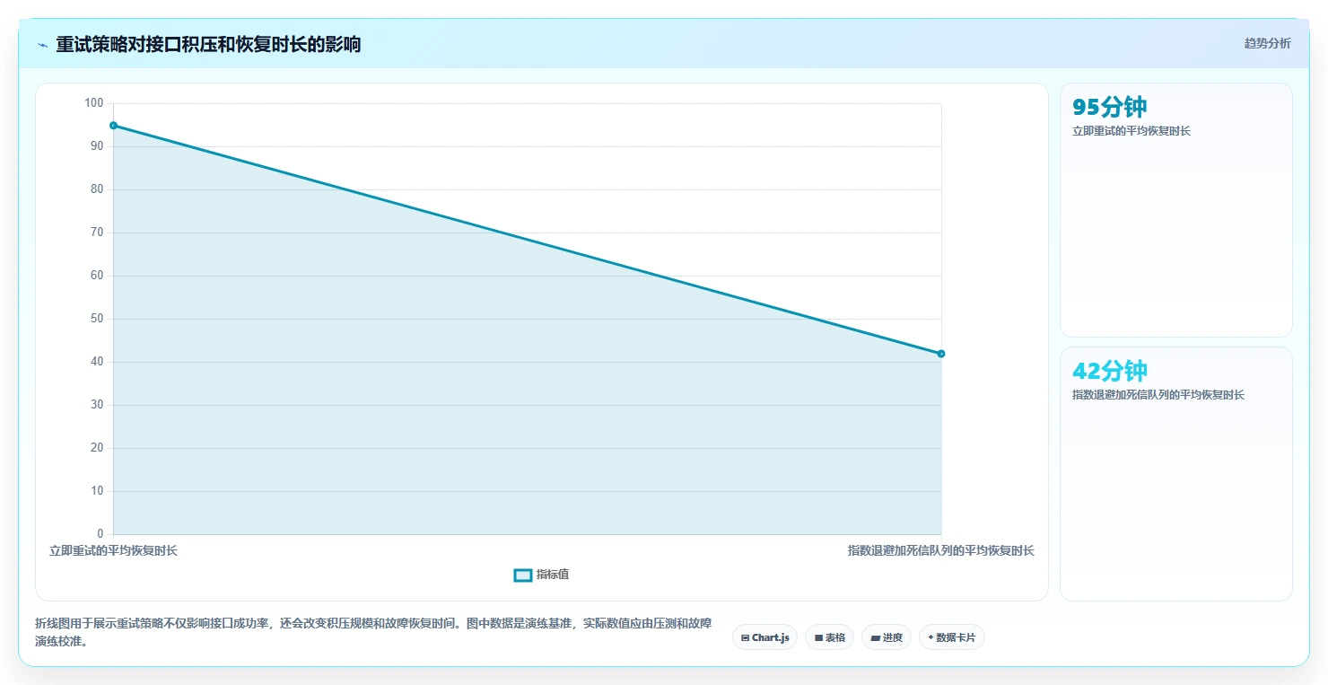Select the 进度 tag button
This screenshot has height=685, width=1328.
[887, 637]
